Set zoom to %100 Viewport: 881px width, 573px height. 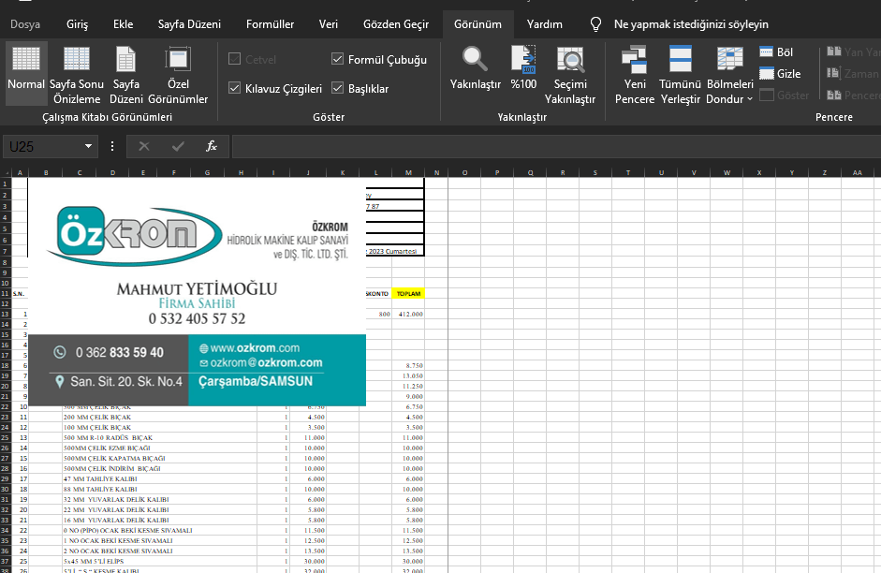523,68
